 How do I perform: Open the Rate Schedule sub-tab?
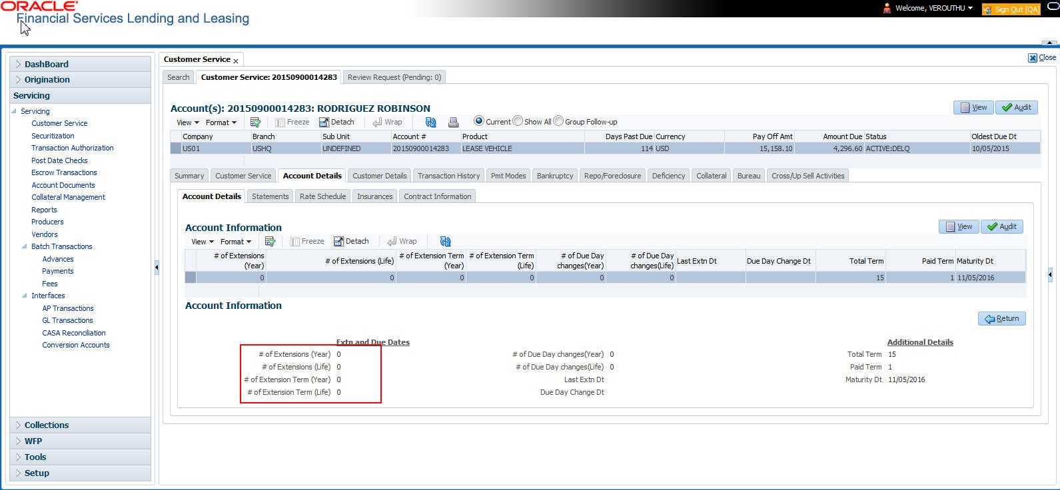click(x=323, y=196)
